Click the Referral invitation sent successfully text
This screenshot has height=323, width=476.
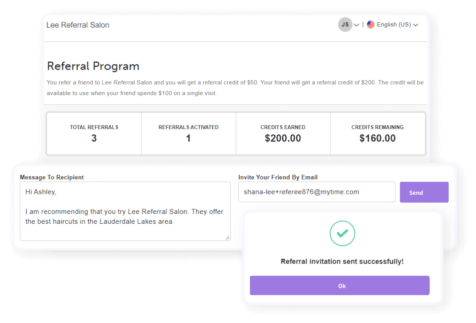click(x=342, y=261)
